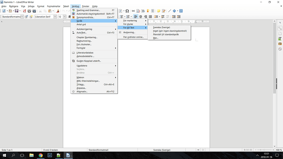283x159 pixels.
Task: Select the Clone Formatting paintbrush tool
Action: click(57, 11)
